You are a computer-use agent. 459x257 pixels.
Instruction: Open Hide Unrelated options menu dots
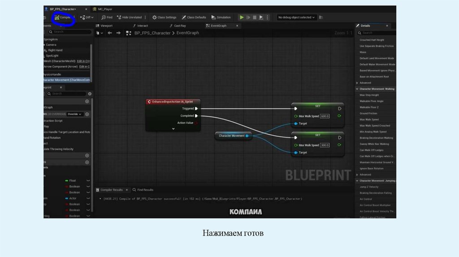tap(145, 17)
